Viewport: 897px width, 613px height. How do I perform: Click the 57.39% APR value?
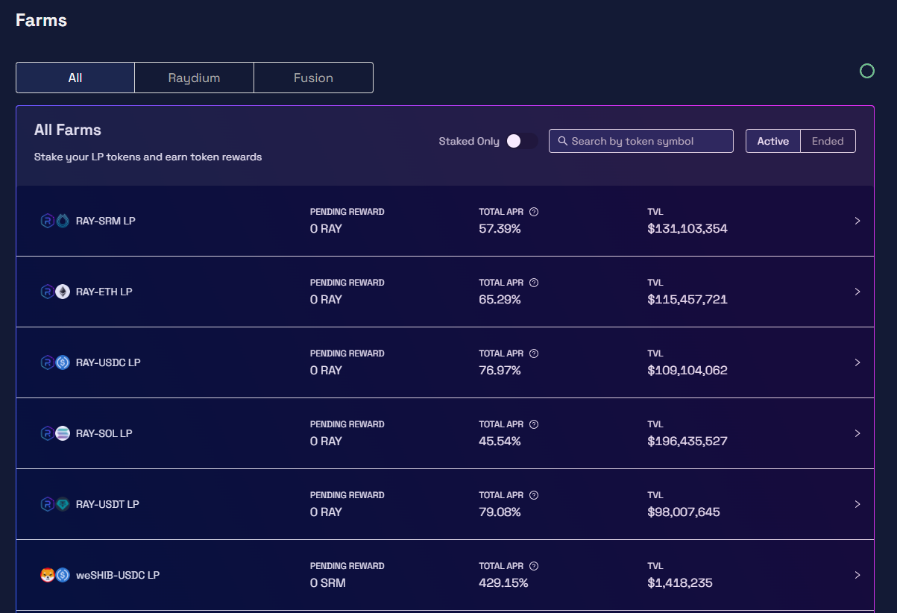coord(500,228)
